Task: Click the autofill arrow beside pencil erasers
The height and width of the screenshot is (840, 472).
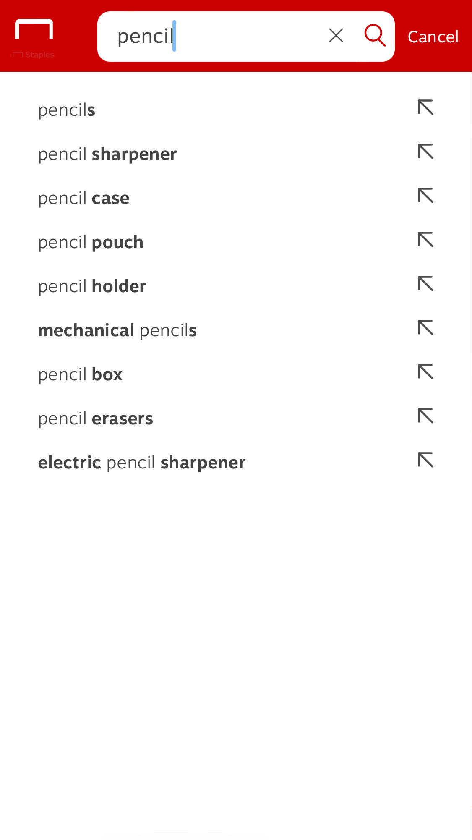Action: coord(425,416)
